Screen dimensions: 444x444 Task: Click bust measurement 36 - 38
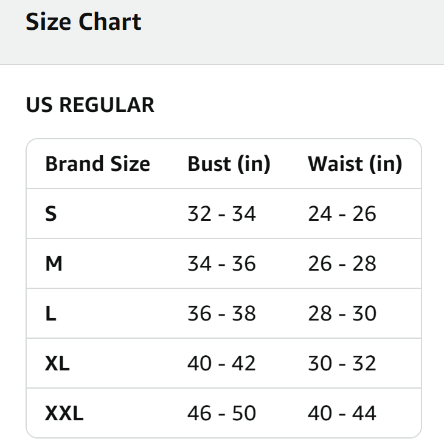click(x=221, y=314)
